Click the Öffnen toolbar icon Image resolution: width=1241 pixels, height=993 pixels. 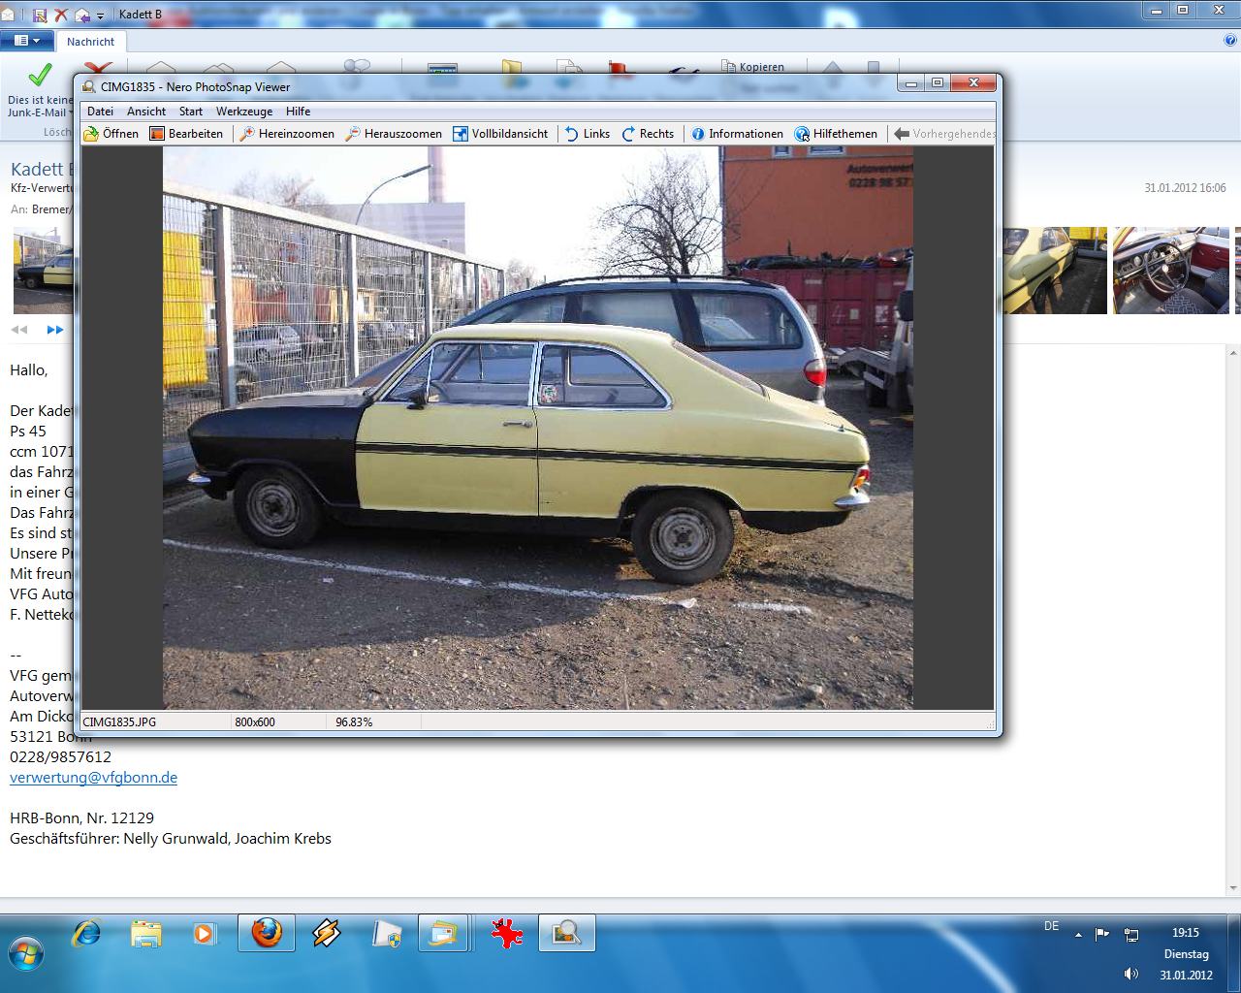pos(111,134)
